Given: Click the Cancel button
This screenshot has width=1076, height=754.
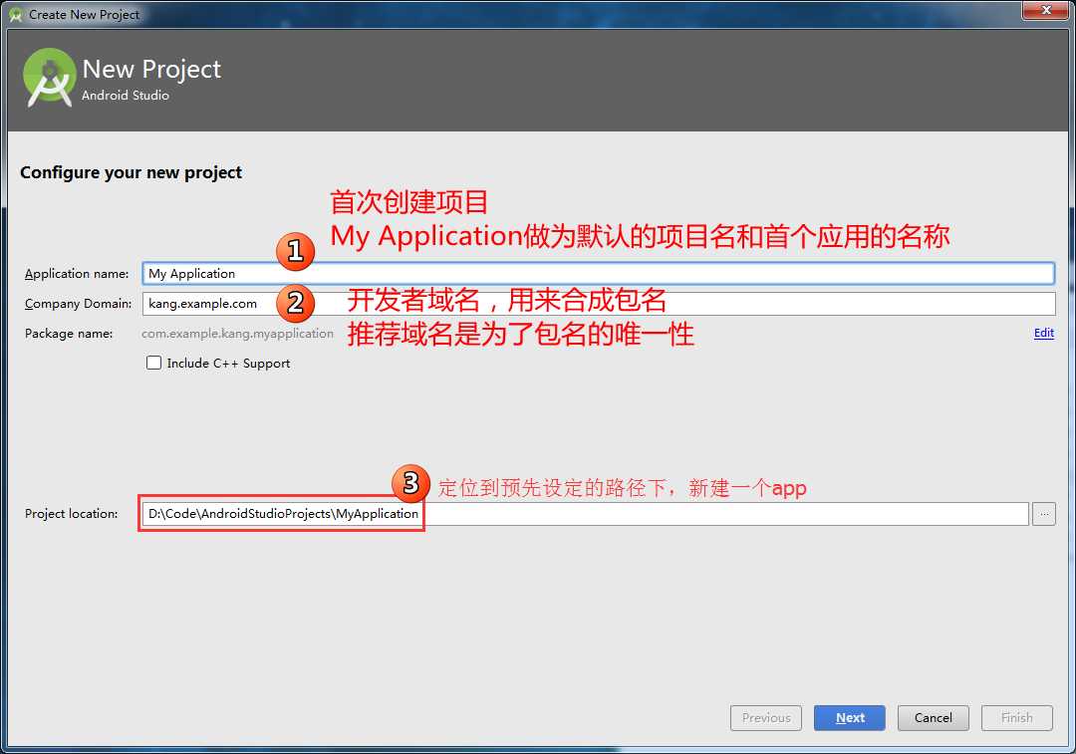Looking at the screenshot, I should click(934, 717).
